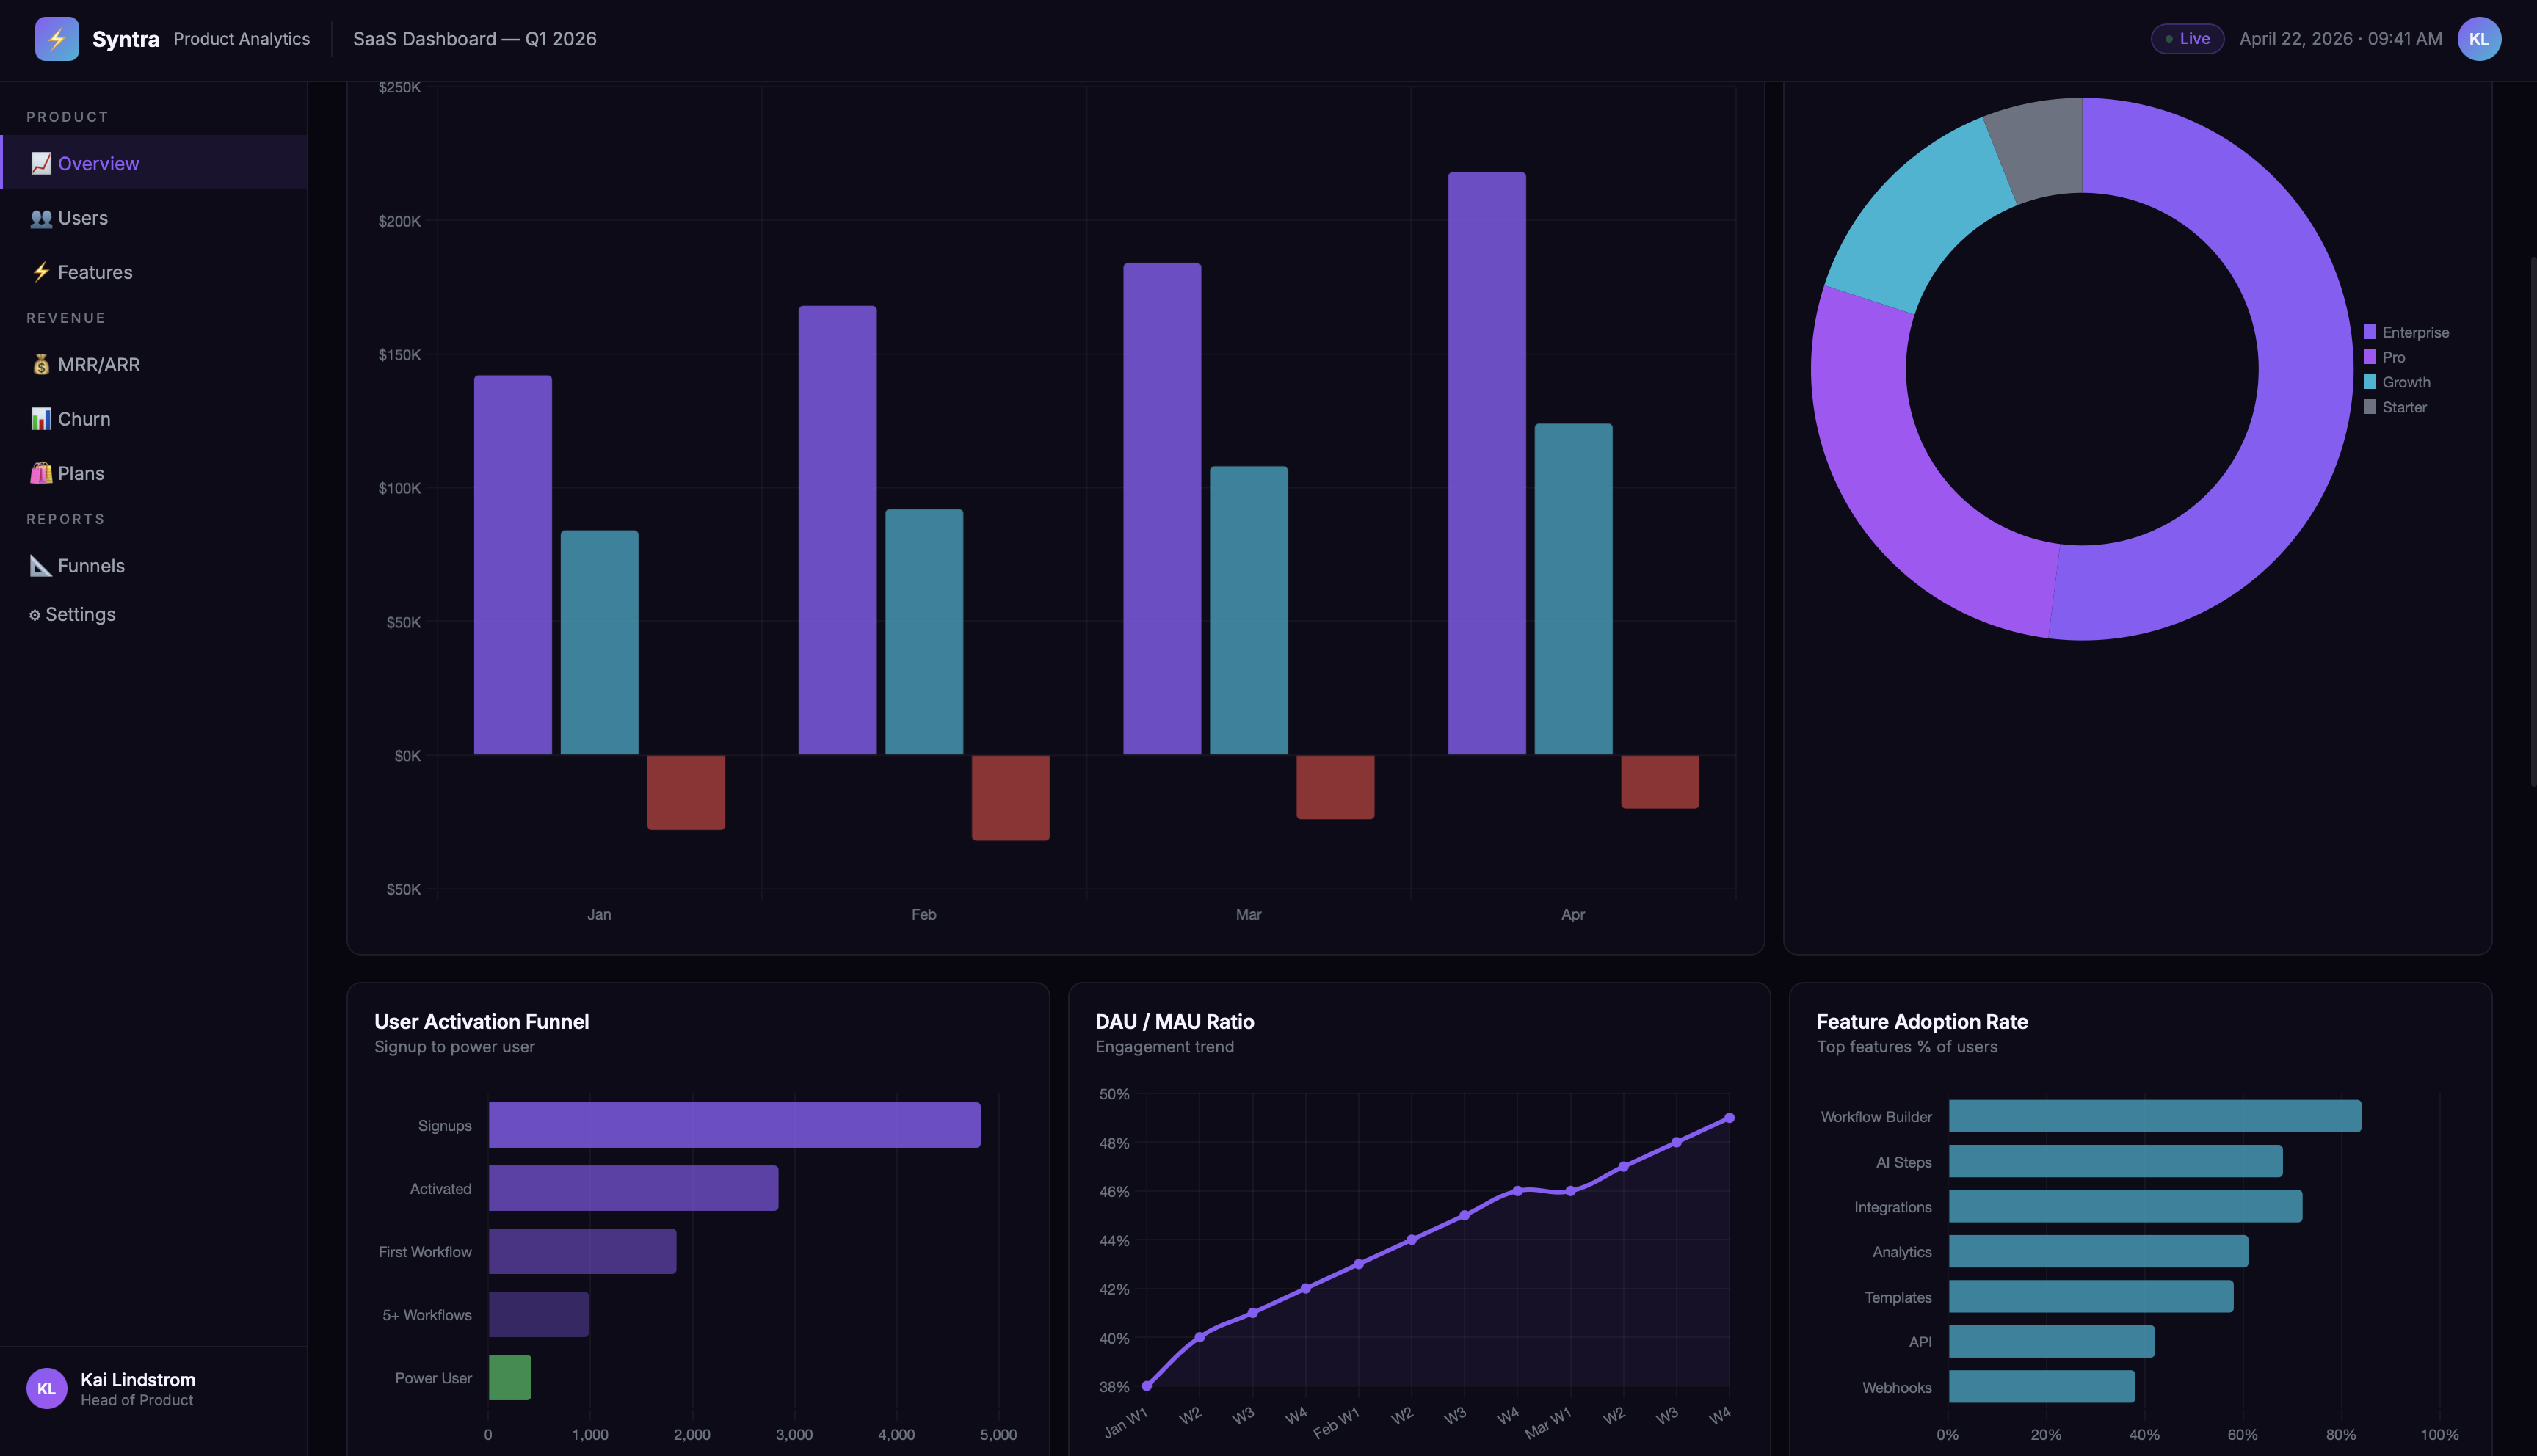Click the Overview chart icon in sidebar
This screenshot has height=1456, width=2537.
(41, 163)
